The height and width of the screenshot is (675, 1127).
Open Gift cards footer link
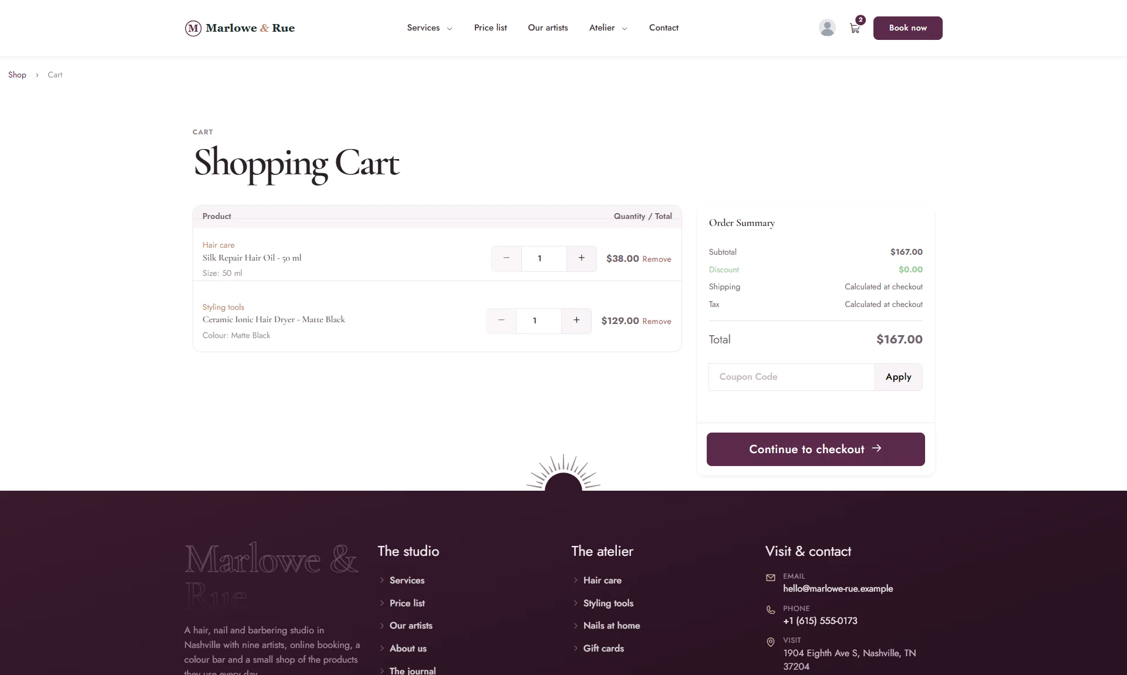(x=603, y=648)
